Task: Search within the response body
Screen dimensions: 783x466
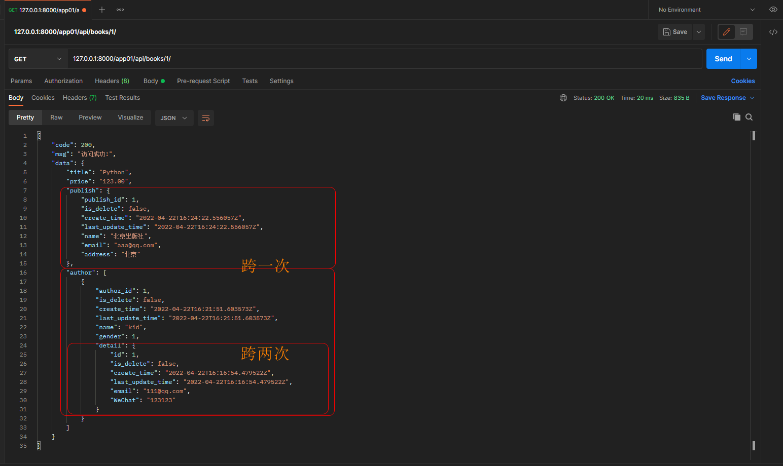Action: [749, 117]
